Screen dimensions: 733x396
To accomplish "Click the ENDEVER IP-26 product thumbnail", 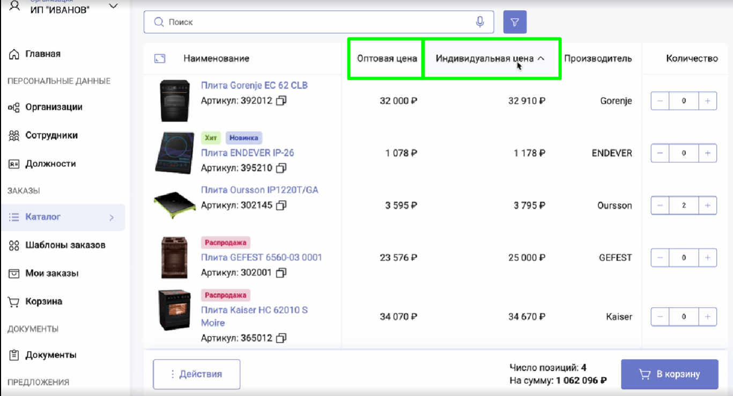I will (x=174, y=153).
